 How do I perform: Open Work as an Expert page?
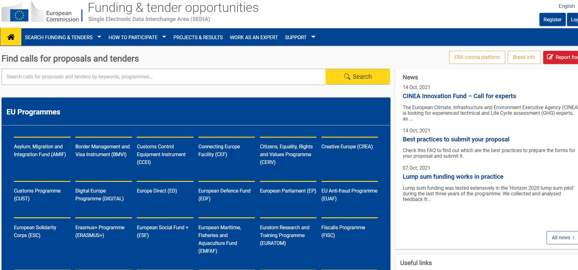pyautogui.click(x=254, y=37)
